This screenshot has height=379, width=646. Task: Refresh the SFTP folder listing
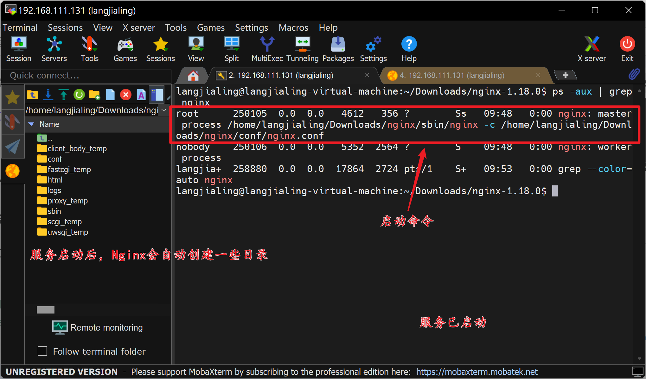[79, 95]
